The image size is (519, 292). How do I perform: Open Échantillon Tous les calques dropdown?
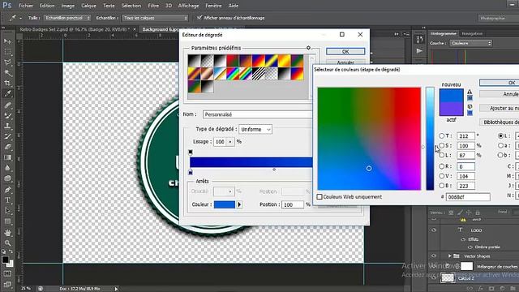(x=155, y=18)
